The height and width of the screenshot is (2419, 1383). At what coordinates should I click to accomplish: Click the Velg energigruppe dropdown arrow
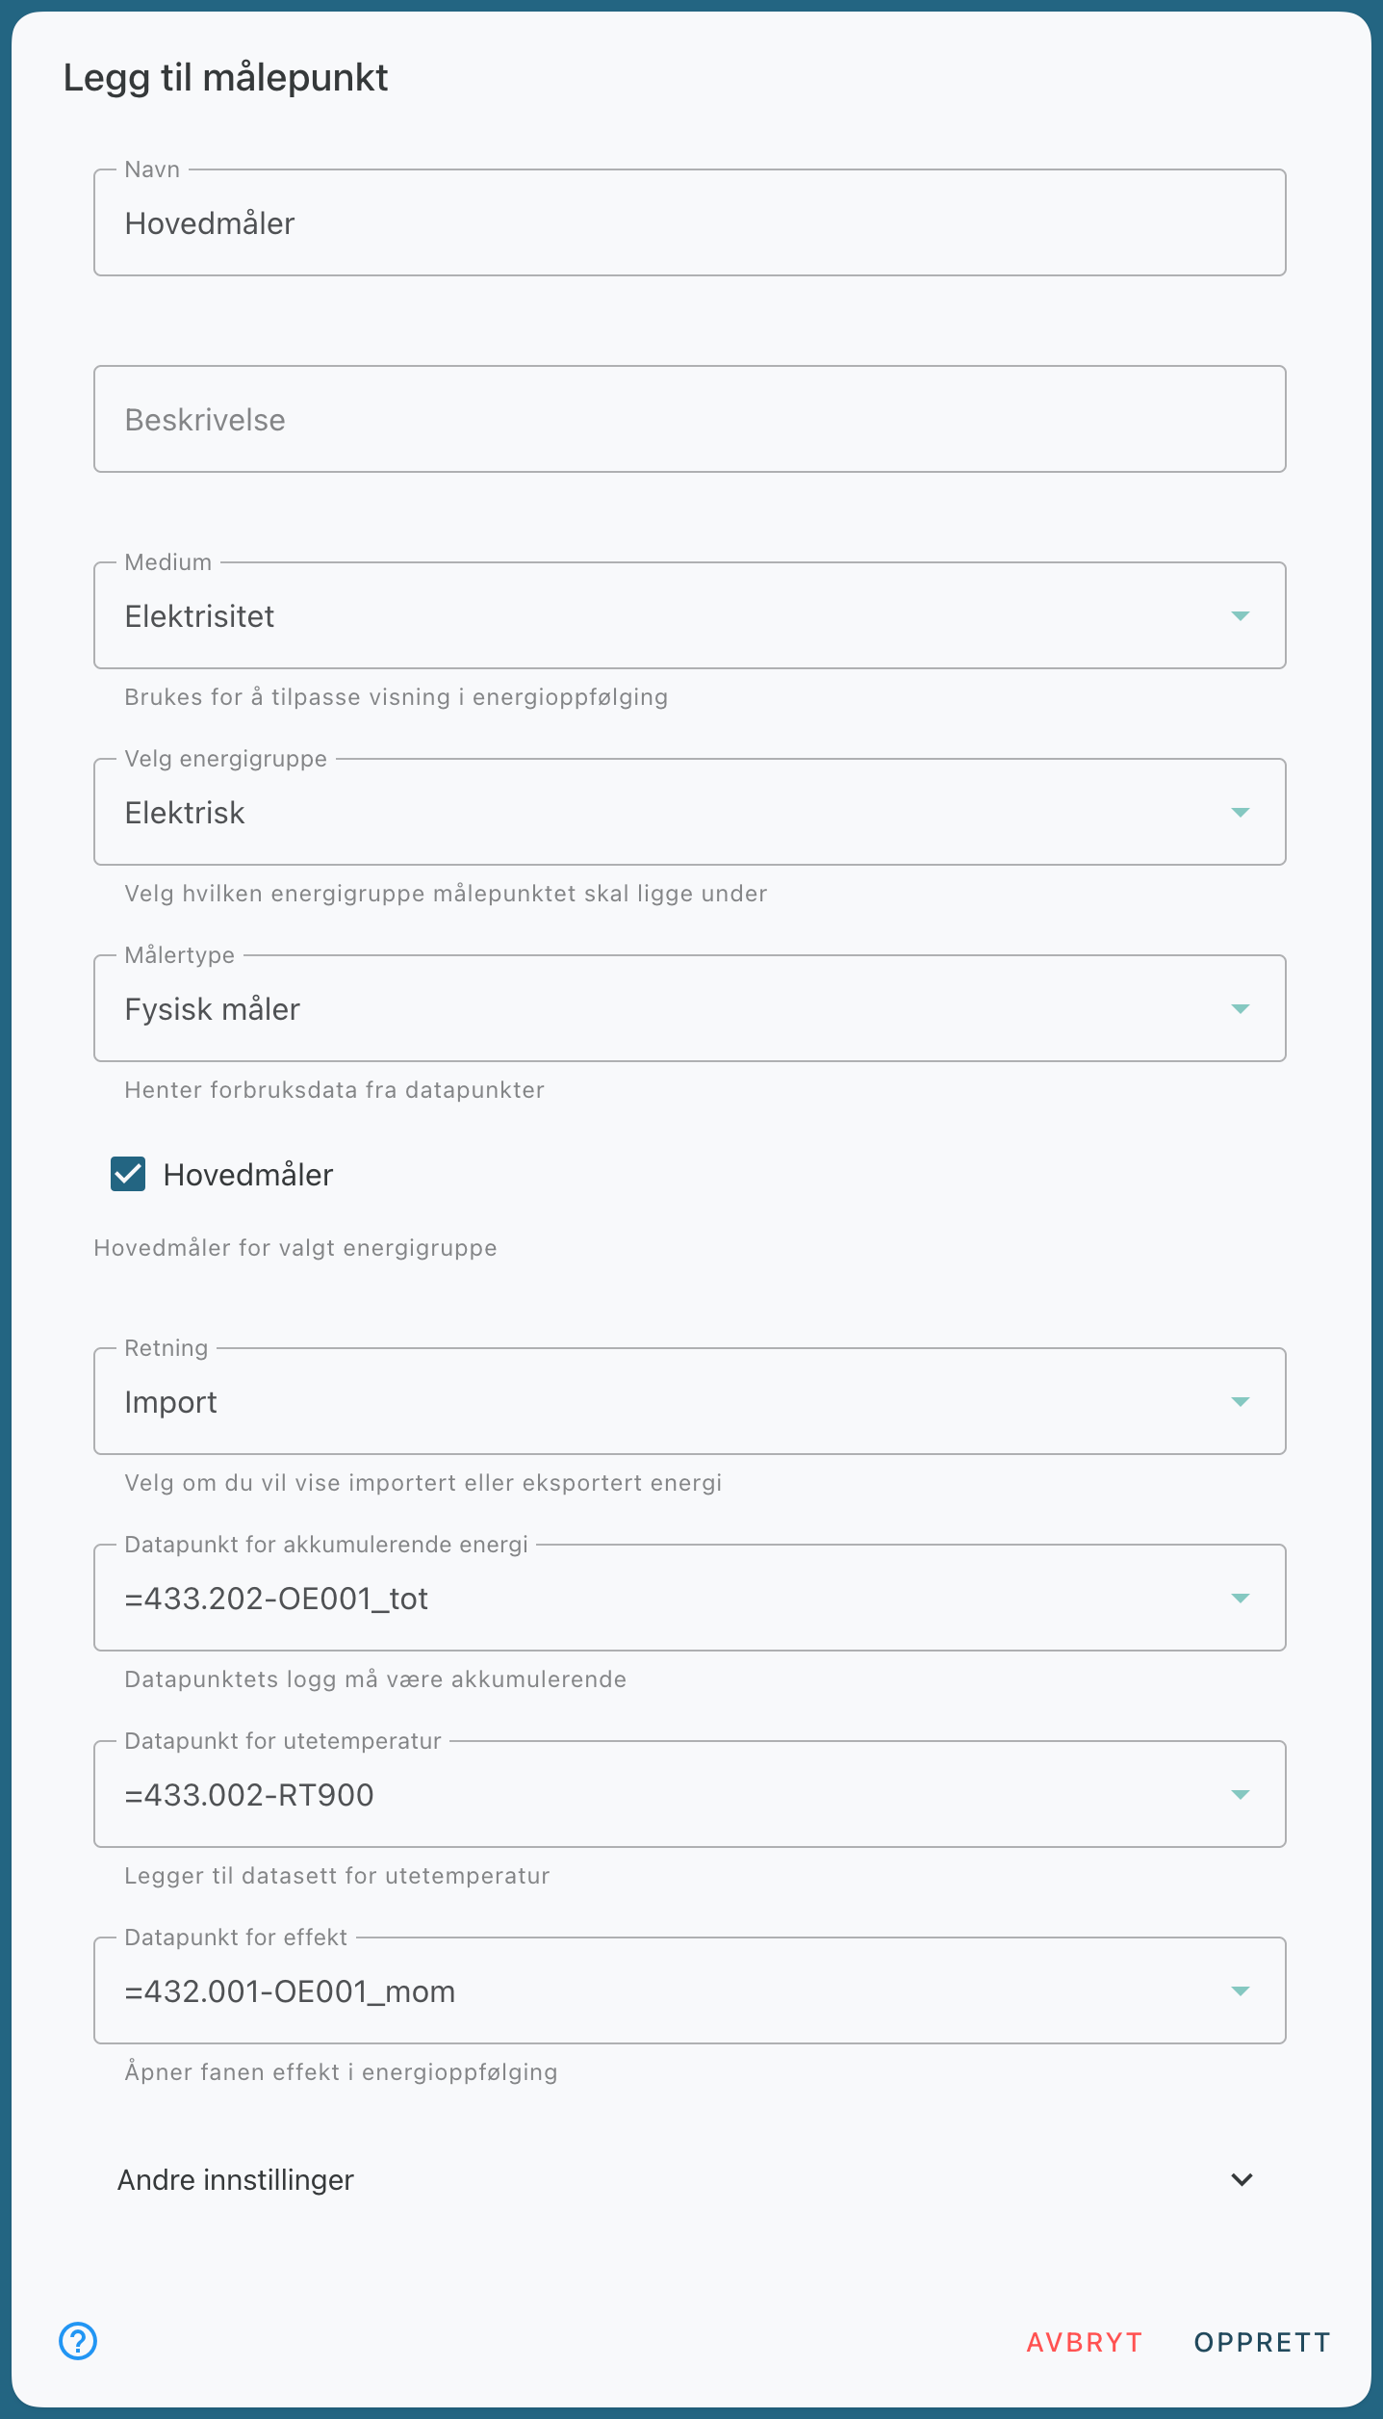[1241, 812]
